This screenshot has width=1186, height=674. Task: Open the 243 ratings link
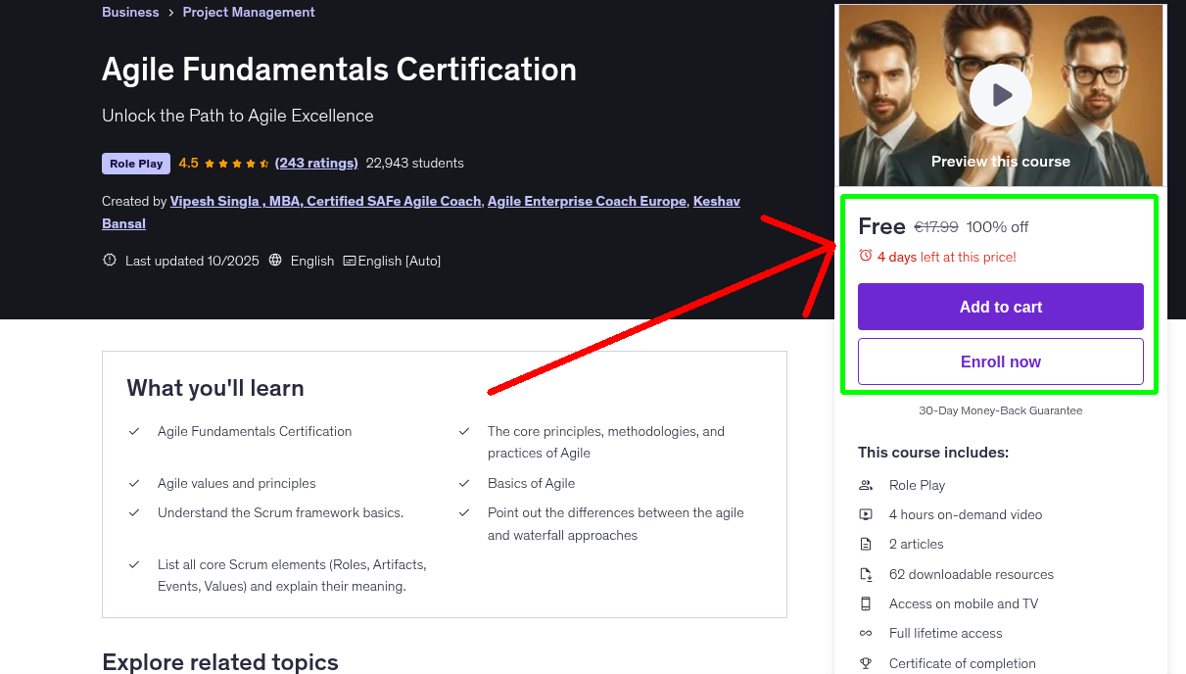click(315, 163)
